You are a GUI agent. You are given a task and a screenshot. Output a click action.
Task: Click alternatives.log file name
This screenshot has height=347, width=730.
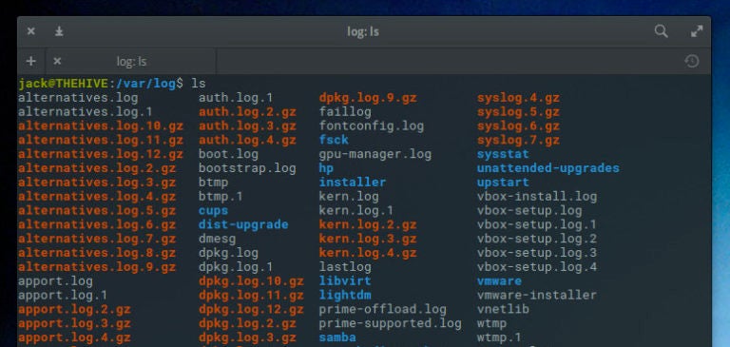[78, 98]
